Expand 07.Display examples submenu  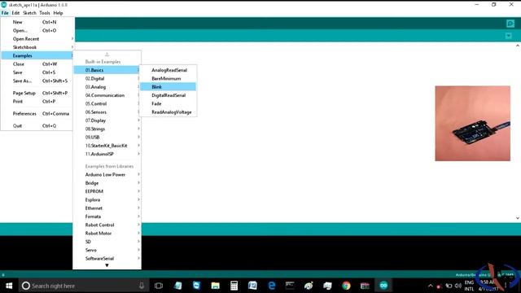(x=107, y=120)
